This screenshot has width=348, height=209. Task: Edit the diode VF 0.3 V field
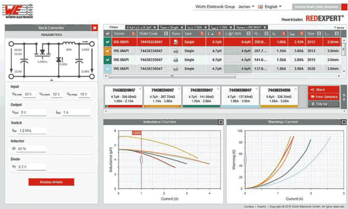pyautogui.click(x=32, y=167)
